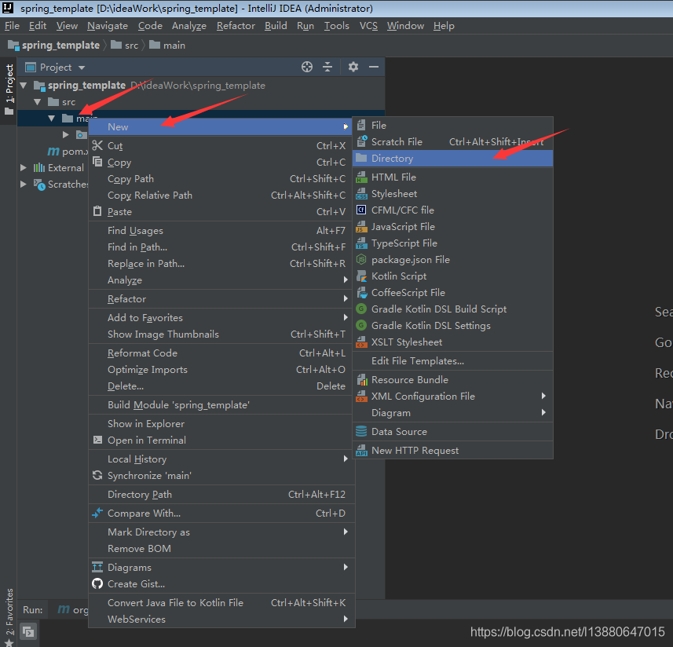673x647 pixels.
Task: Expand the Mark Directory as submenu
Action: point(346,532)
